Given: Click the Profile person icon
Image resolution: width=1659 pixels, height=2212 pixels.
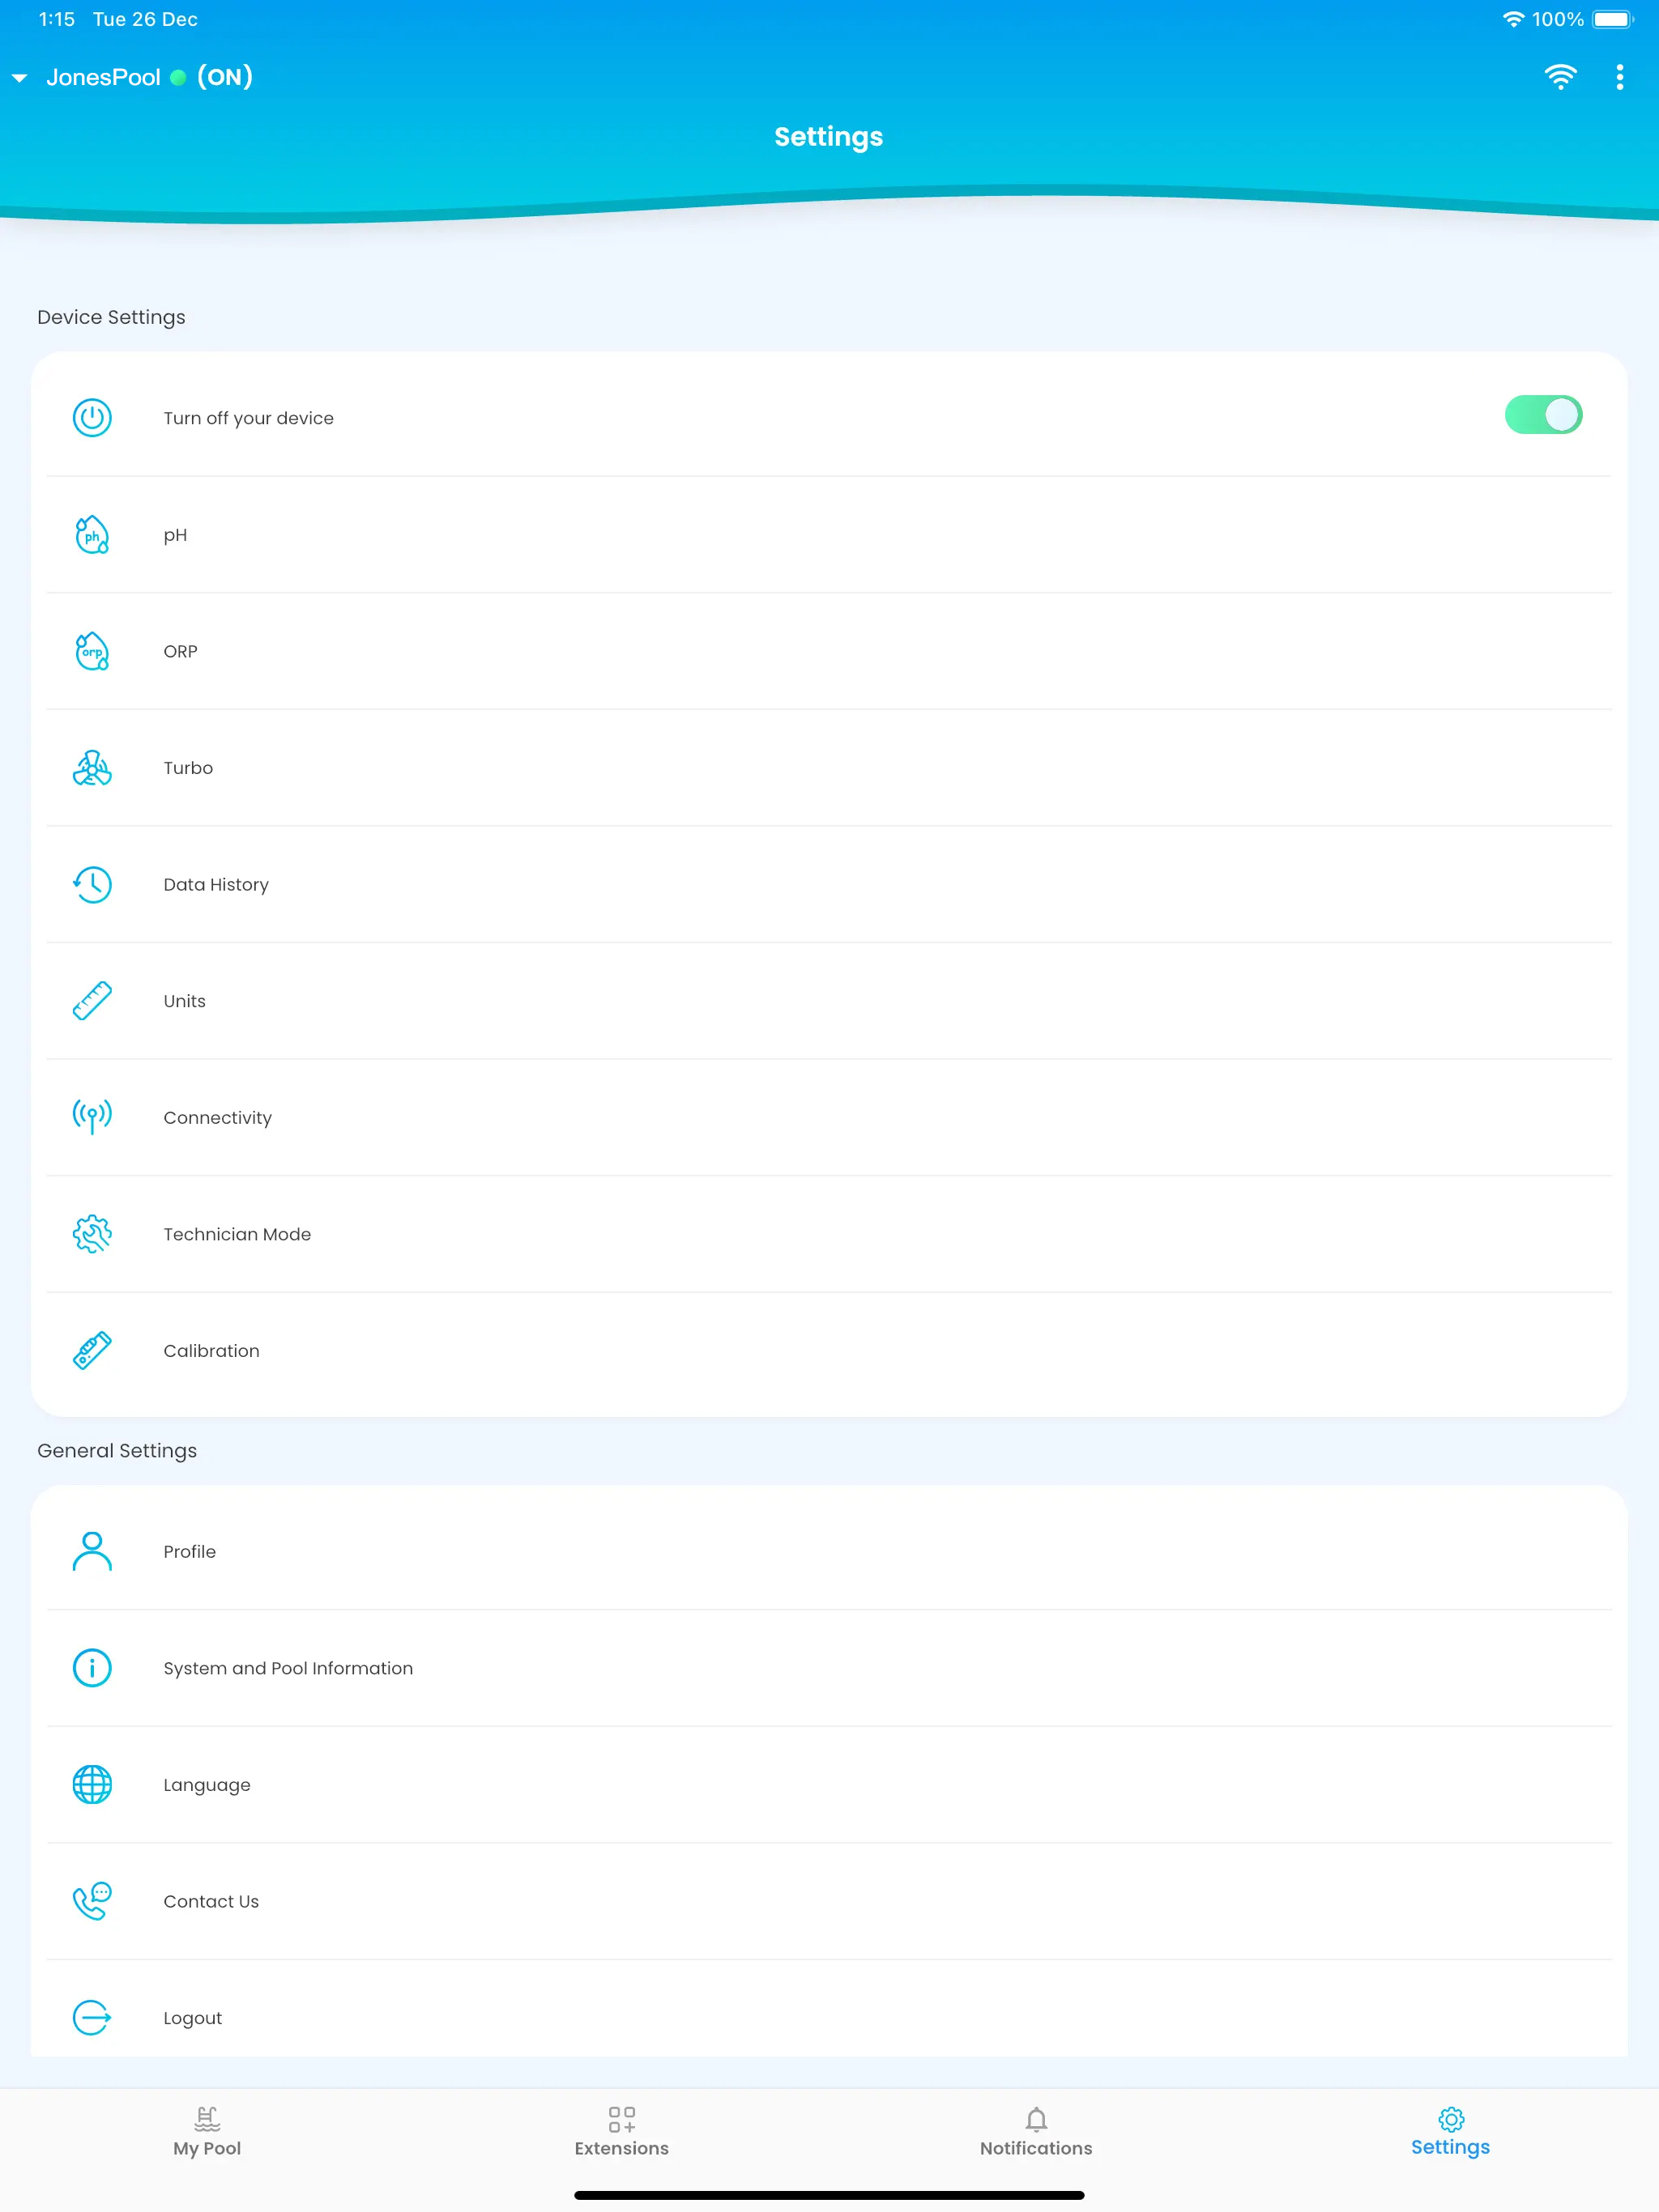Looking at the screenshot, I should coord(92,1551).
